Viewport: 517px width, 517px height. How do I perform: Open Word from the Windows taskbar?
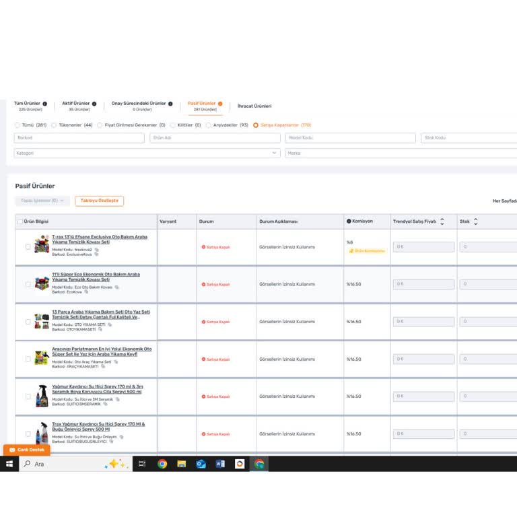coord(220,464)
